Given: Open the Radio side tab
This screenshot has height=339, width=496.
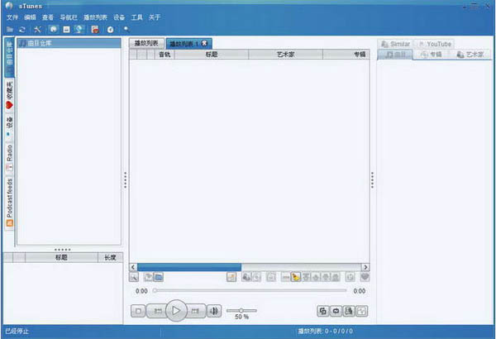Looking at the screenshot, I should point(9,157).
